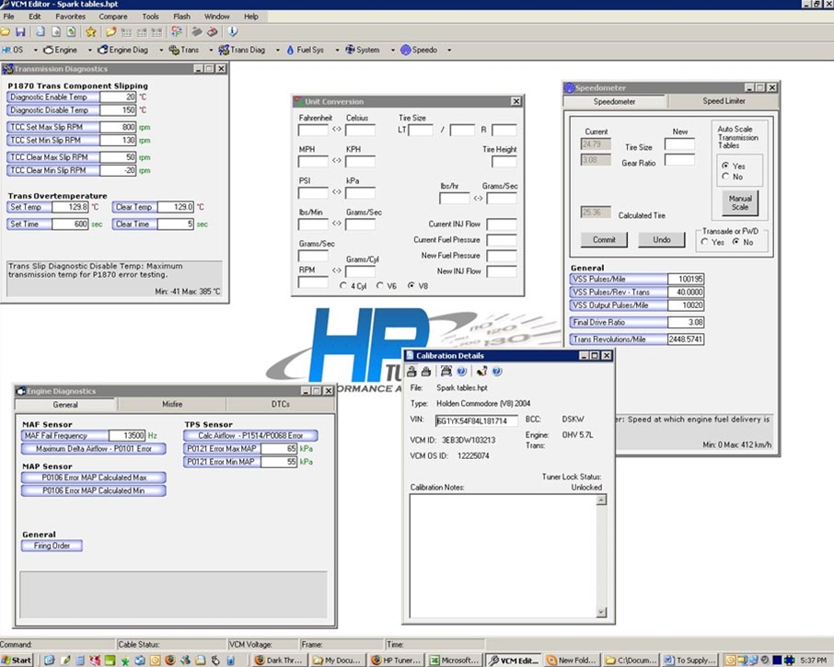
Task: Click the Save file toolbar icon
Action: 20,32
